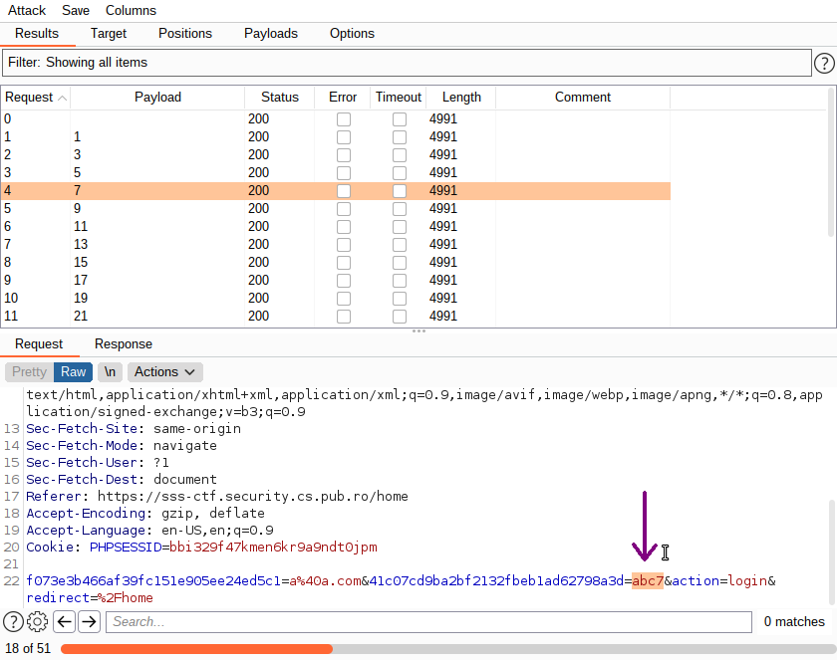Toggle Timeout checkbox in highlighted payload 7 row
This screenshot has height=660, width=837.
400,191
